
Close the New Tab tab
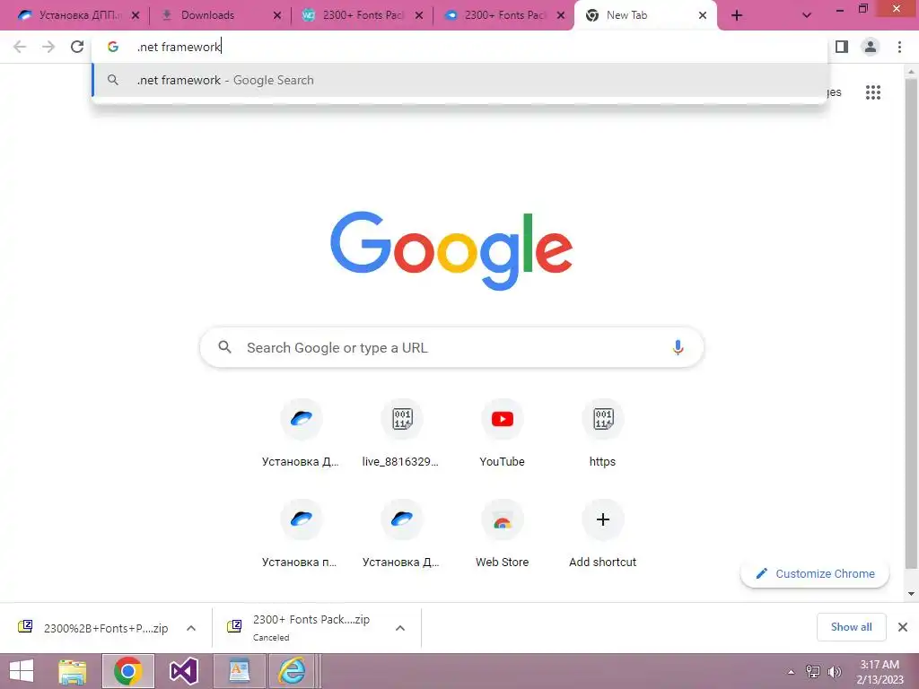click(x=702, y=15)
